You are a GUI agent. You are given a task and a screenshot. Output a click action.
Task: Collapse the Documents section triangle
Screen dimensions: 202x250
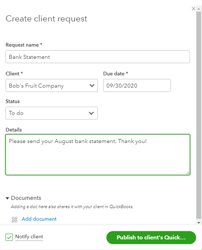click(7, 198)
